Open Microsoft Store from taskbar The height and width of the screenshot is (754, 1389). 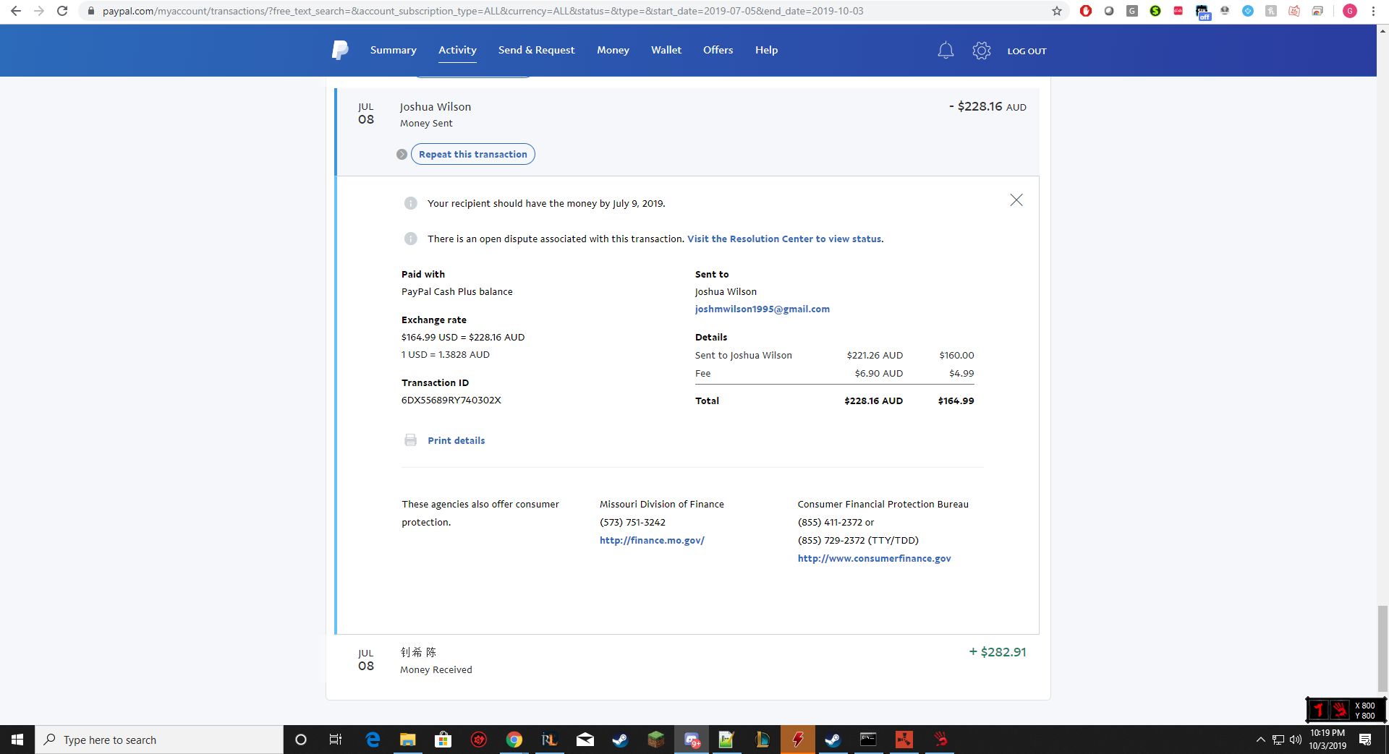pyautogui.click(x=443, y=740)
